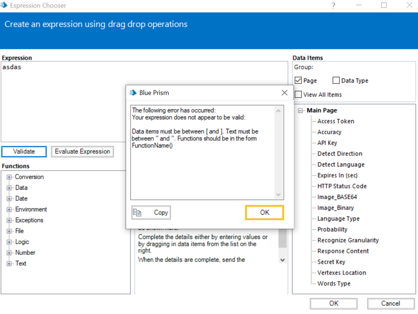Select the Detect Direction data item
The image size is (418, 314).
340,154
